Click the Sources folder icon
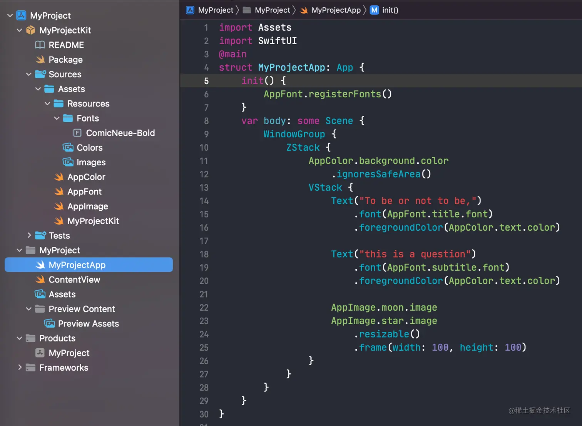 [x=40, y=74]
